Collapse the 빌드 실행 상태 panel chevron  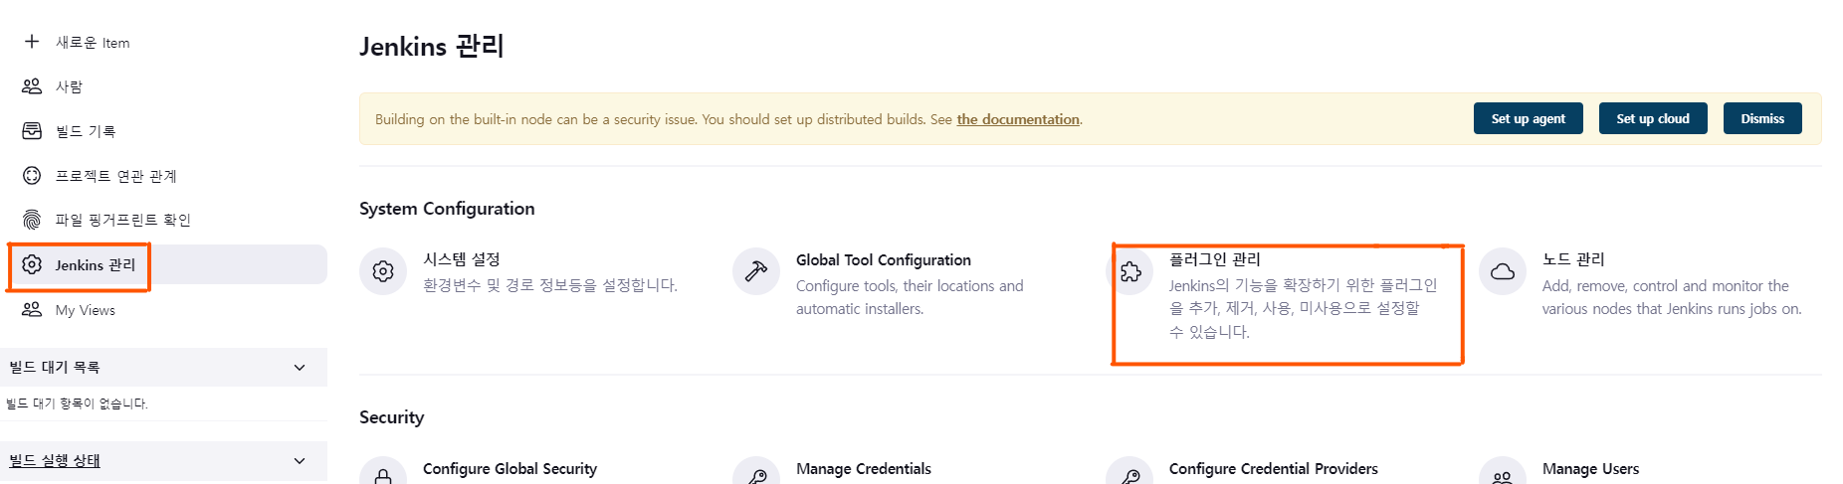(300, 461)
